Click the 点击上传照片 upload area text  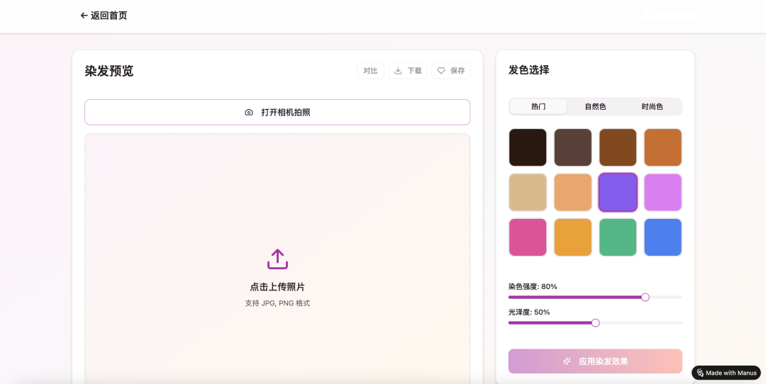pyautogui.click(x=277, y=287)
